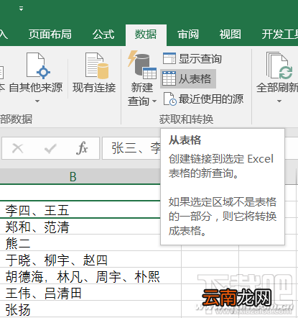Select the cell 于晓、柳宇、赵四

[90, 259]
